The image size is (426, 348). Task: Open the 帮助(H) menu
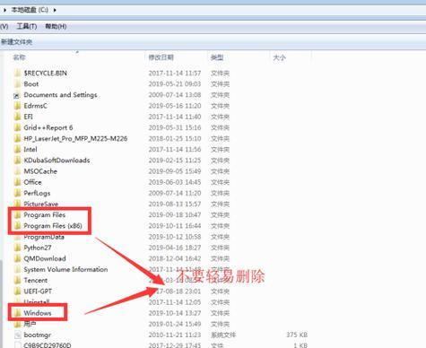coord(56,26)
